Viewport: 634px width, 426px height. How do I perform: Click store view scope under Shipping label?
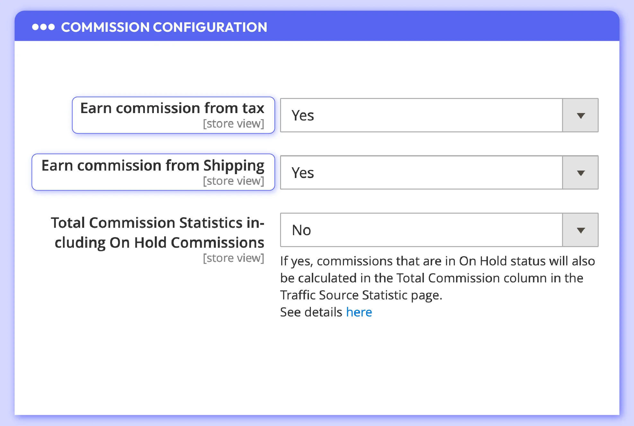(233, 181)
